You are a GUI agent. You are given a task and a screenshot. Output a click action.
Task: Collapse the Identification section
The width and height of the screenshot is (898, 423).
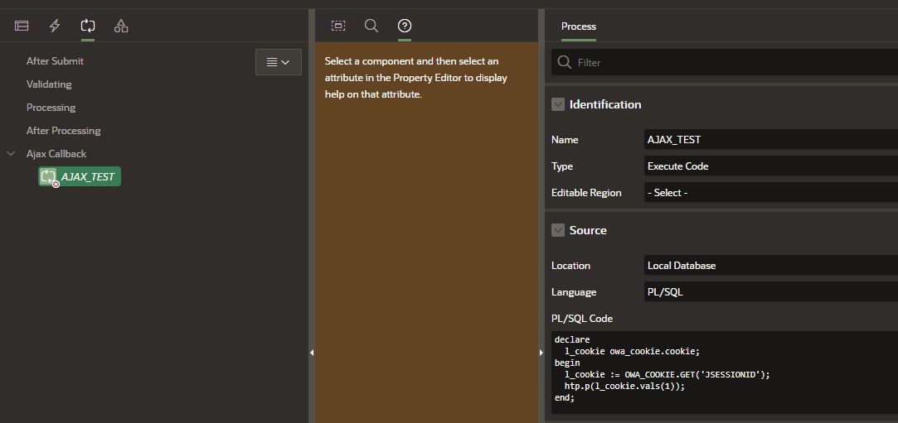pos(558,104)
